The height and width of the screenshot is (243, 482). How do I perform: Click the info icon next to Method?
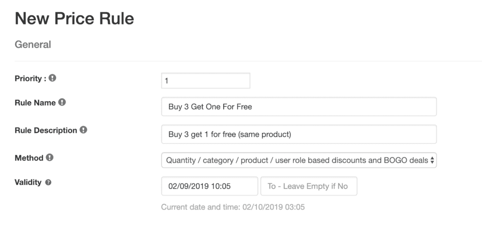tap(49, 157)
